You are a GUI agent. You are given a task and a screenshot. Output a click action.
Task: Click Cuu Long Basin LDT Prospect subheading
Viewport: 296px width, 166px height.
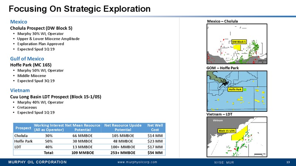pos(56,97)
